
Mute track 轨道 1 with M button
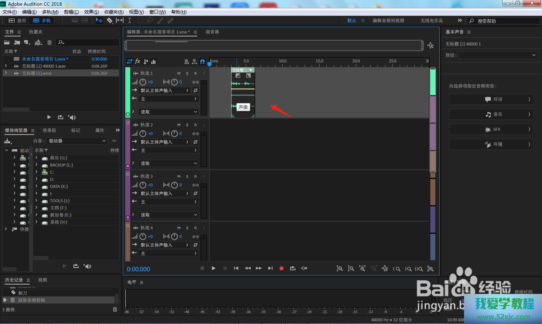pos(179,73)
